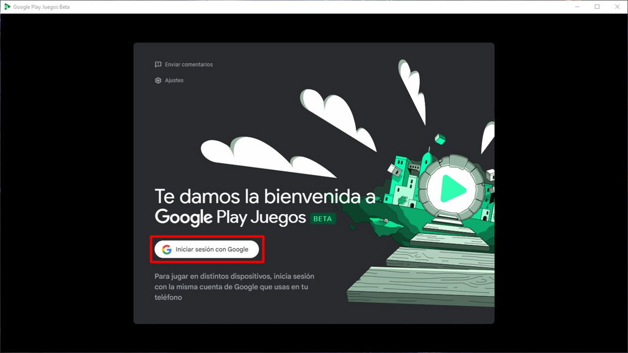Click the paragraph starting 'Para jugar en distintos dispositivos'
Image resolution: width=628 pixels, height=353 pixels.
234,287
